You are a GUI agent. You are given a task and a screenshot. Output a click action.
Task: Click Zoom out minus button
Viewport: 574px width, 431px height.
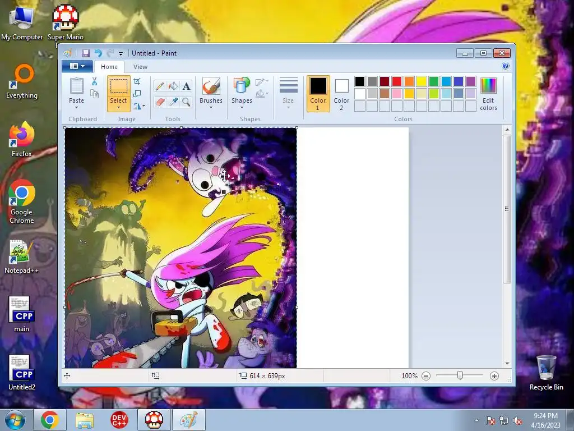[426, 376]
